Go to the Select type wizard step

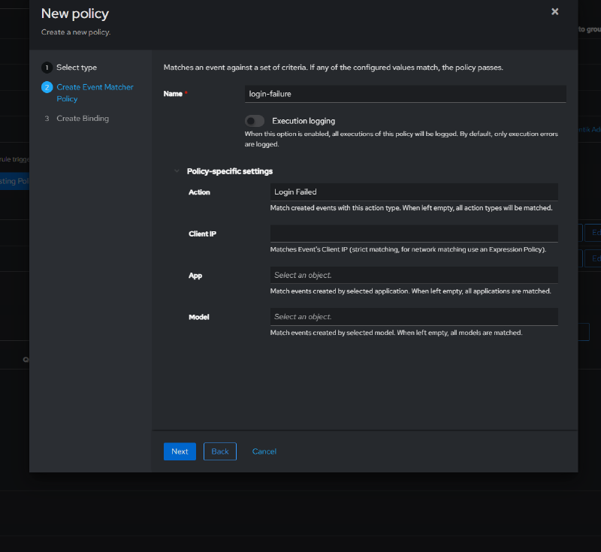coord(77,68)
